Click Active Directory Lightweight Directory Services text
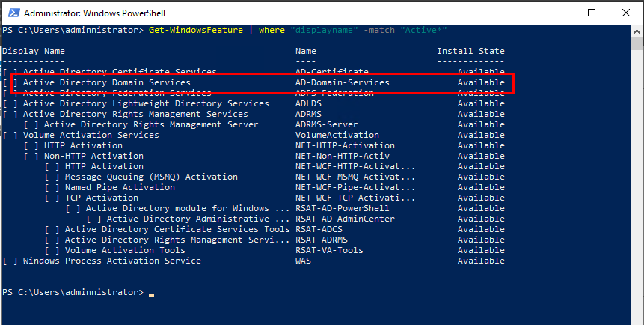The width and height of the screenshot is (644, 325). click(146, 103)
